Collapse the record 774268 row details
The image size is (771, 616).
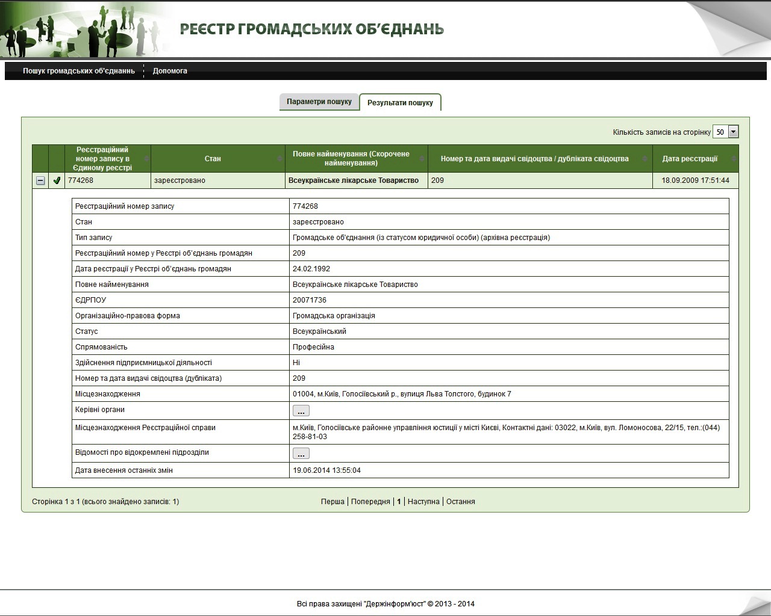pos(40,180)
